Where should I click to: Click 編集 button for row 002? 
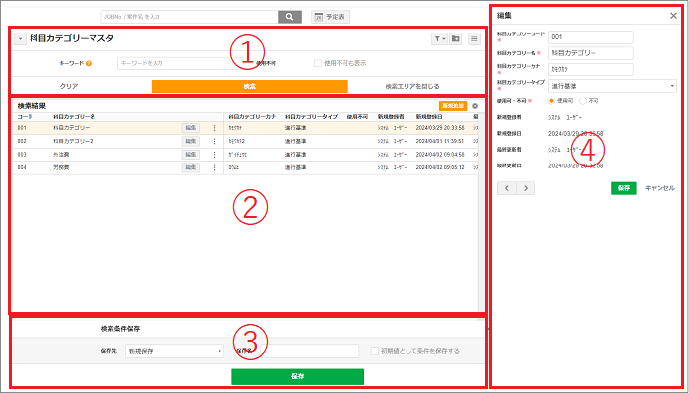(x=191, y=141)
